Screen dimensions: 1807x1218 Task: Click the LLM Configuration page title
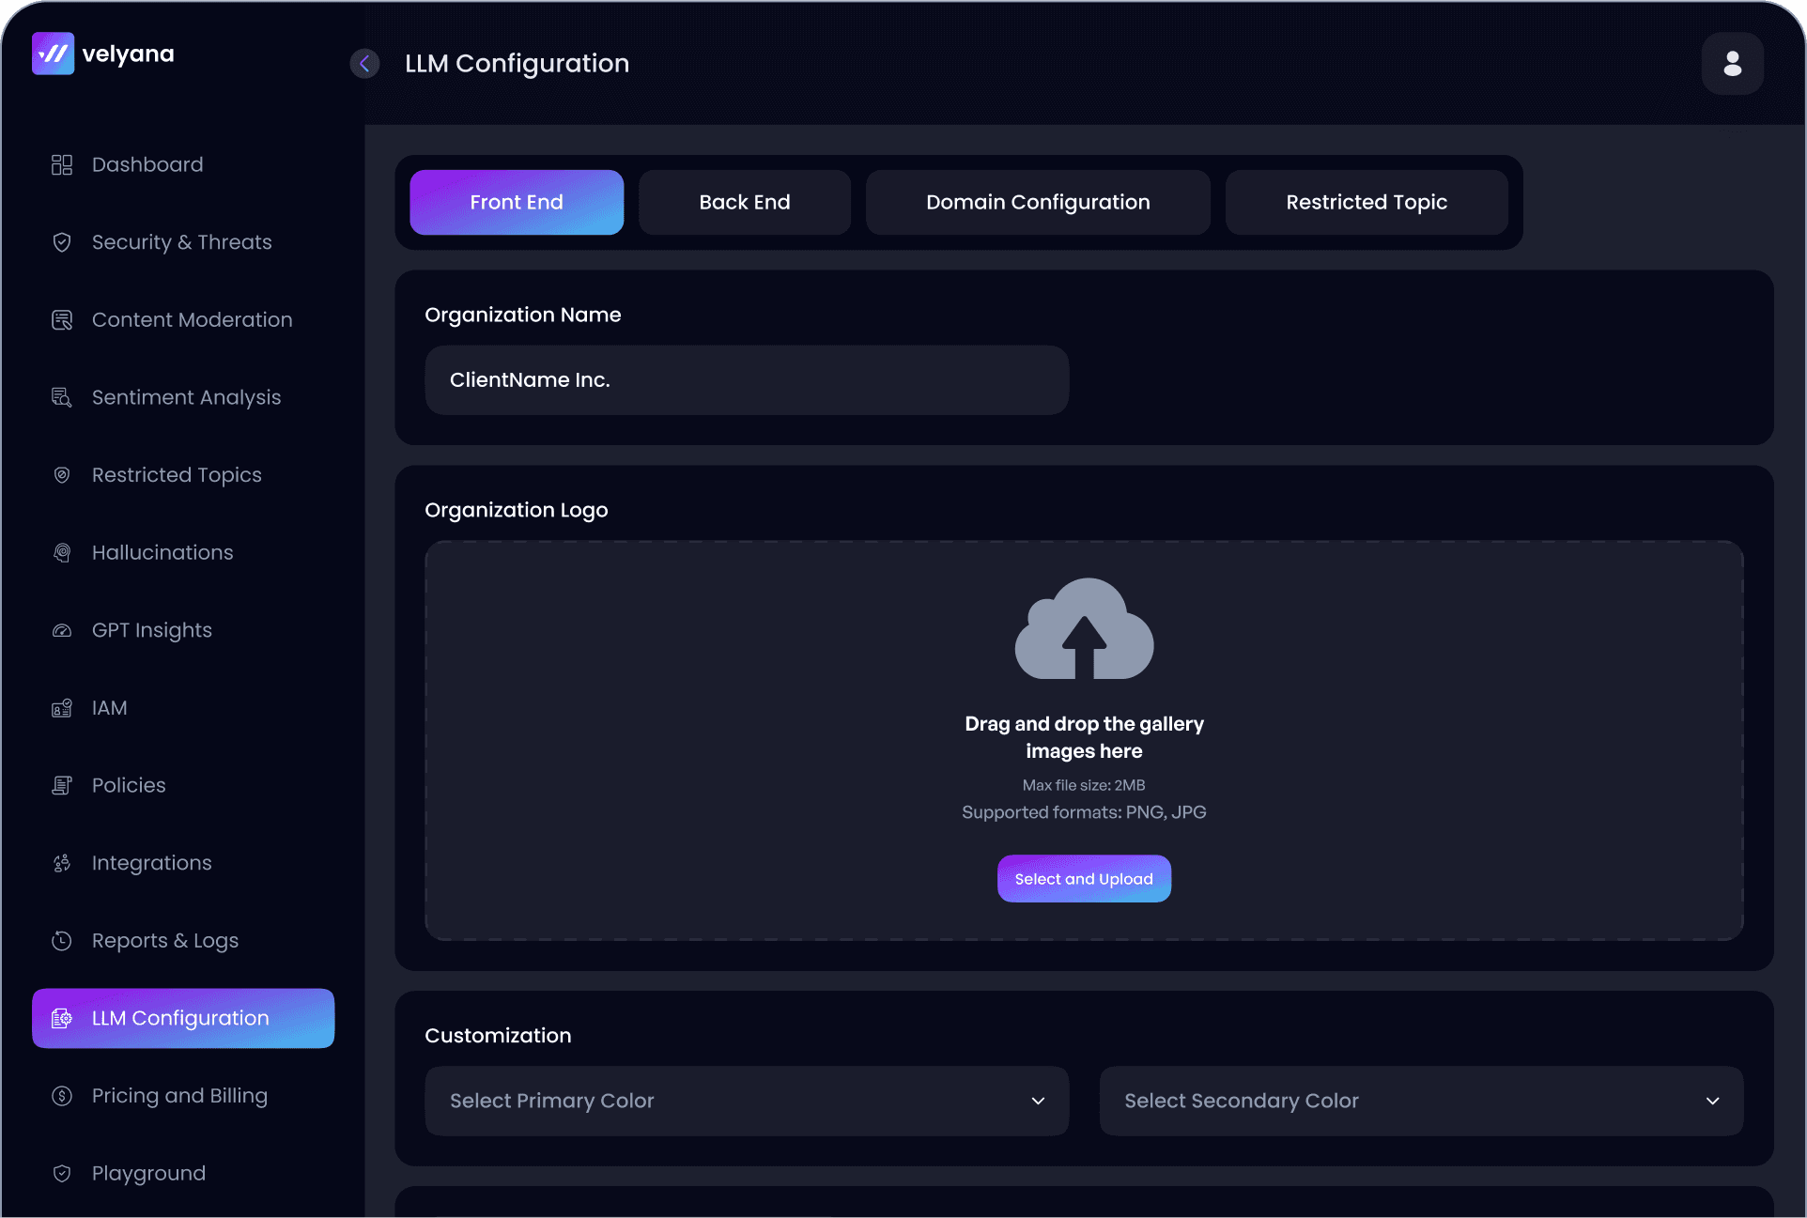coord(517,64)
